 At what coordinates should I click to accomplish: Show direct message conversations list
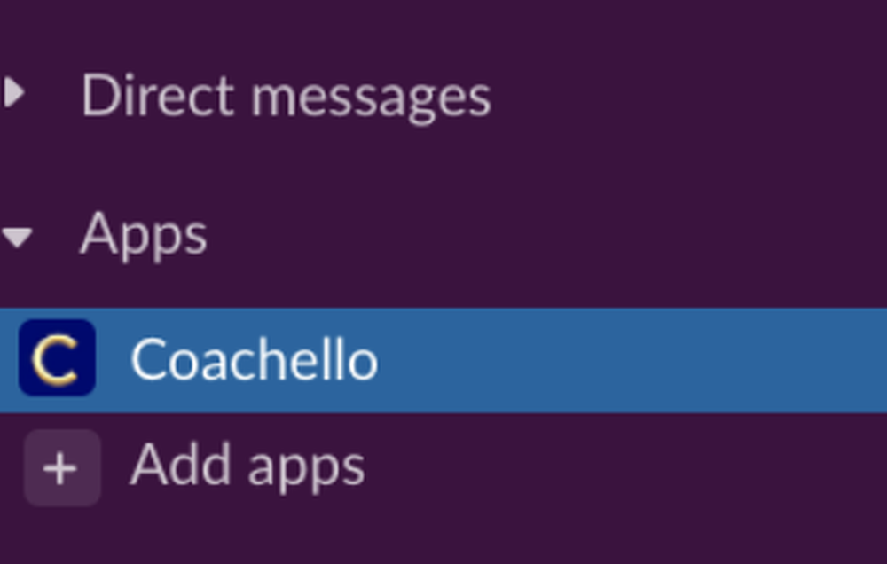click(286, 96)
